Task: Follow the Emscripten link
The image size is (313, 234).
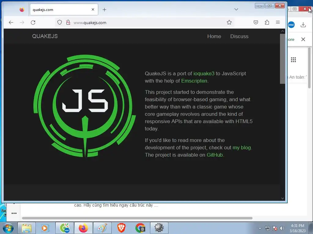Action: [x=194, y=81]
